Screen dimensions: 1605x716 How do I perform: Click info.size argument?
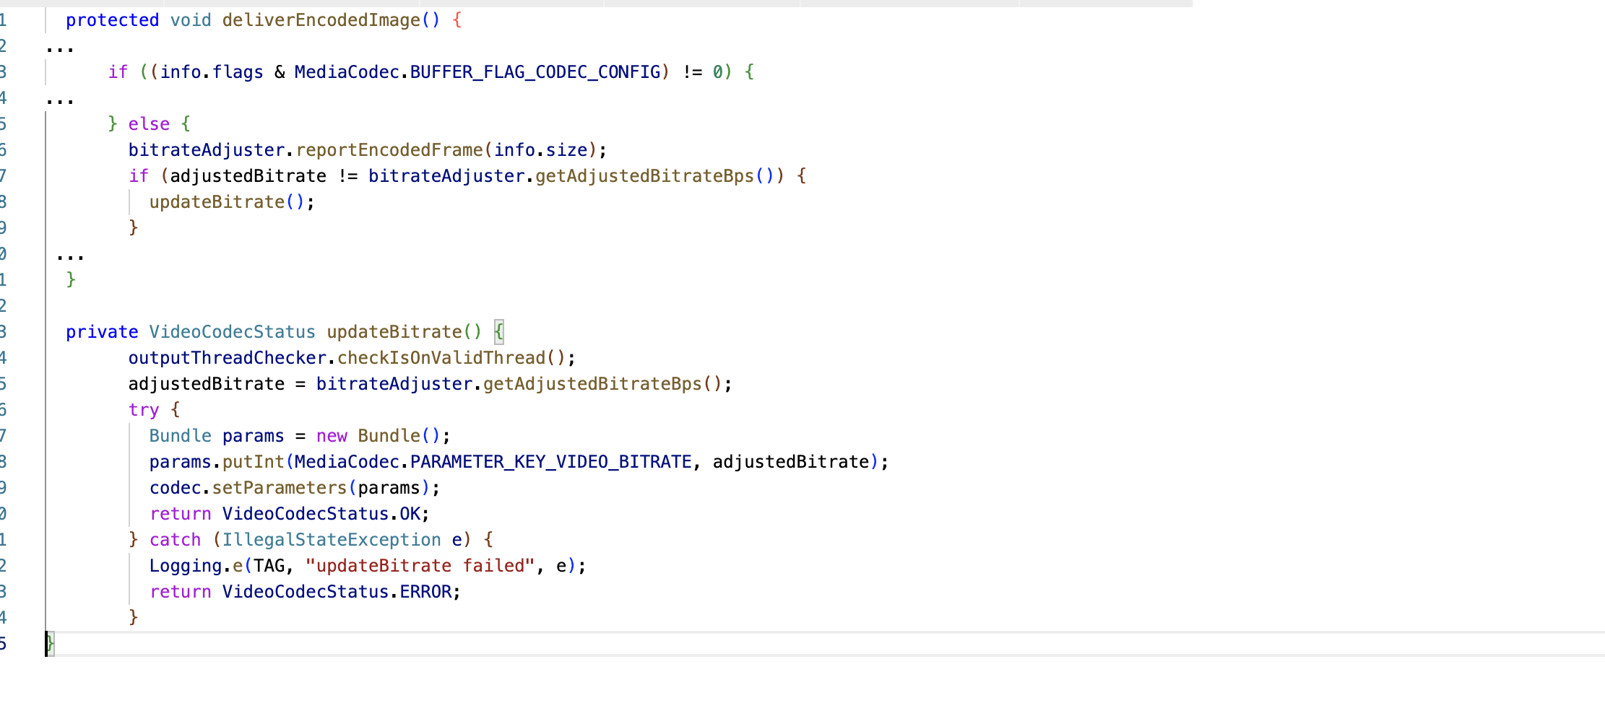click(541, 150)
